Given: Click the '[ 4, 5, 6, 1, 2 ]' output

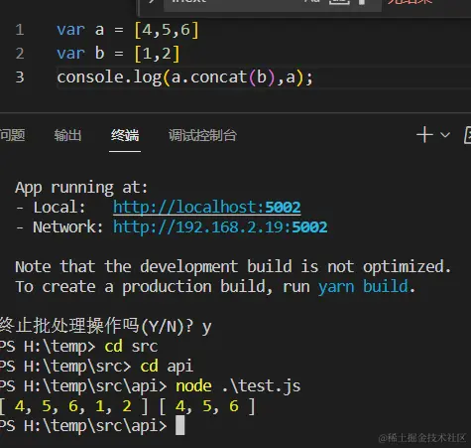Looking at the screenshot, I should (73, 406).
